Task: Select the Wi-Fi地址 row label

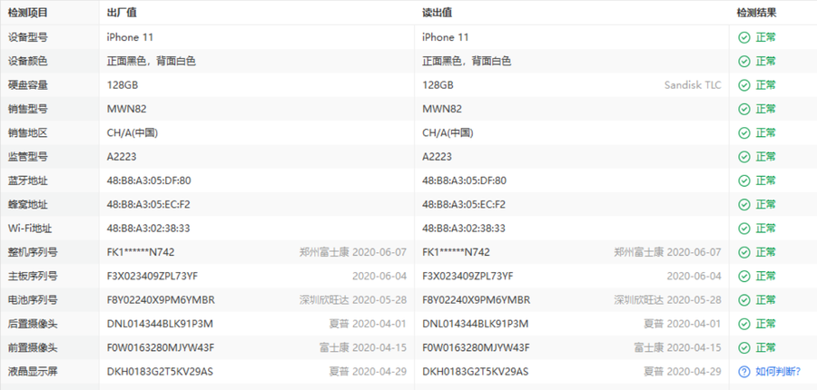Action: 30,229
